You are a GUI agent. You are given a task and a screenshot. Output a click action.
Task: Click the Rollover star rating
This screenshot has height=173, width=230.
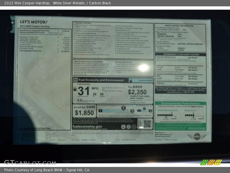point(193,84)
